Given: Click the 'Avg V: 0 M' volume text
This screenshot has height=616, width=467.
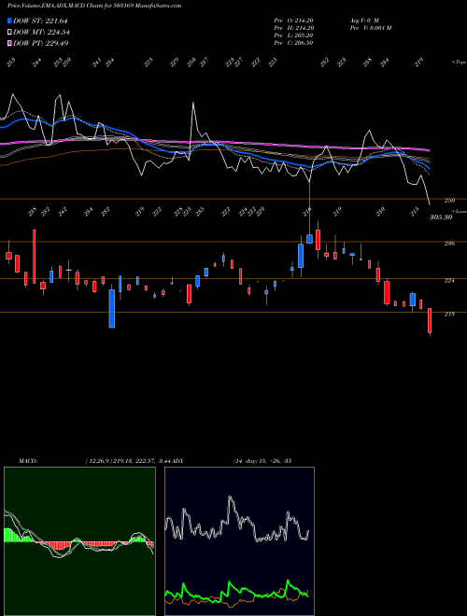Looking at the screenshot, I should pos(364,21).
